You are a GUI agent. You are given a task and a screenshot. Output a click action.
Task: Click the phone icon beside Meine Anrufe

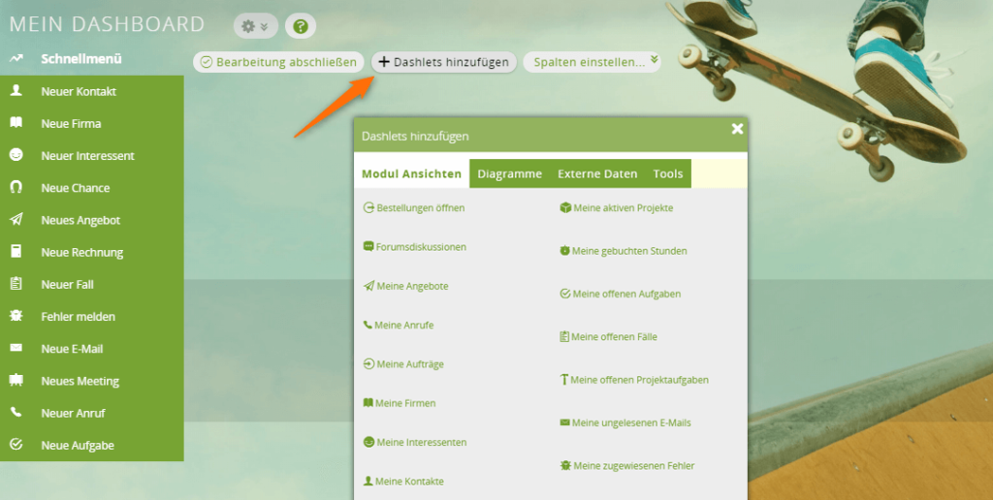pos(368,325)
